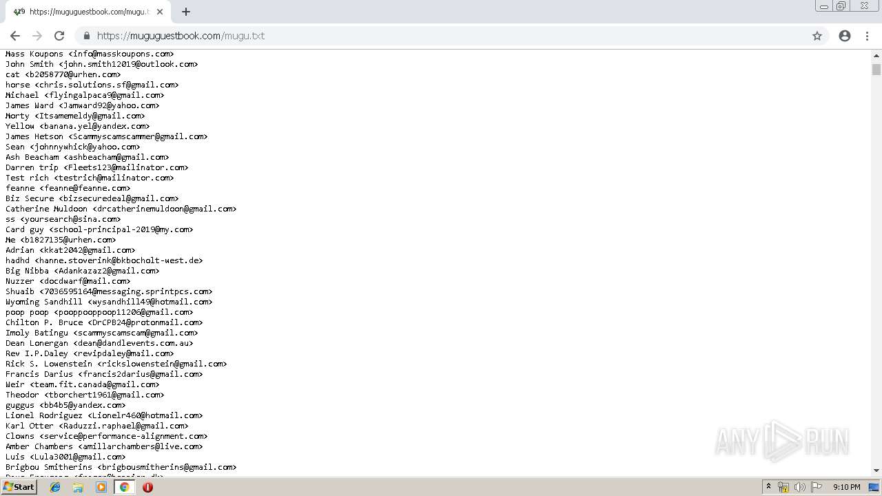Viewport: 882px width, 496px height.
Task: Click the line 'Adrian <kkat2042@gmail.com>'
Action: pyautogui.click(x=70, y=250)
